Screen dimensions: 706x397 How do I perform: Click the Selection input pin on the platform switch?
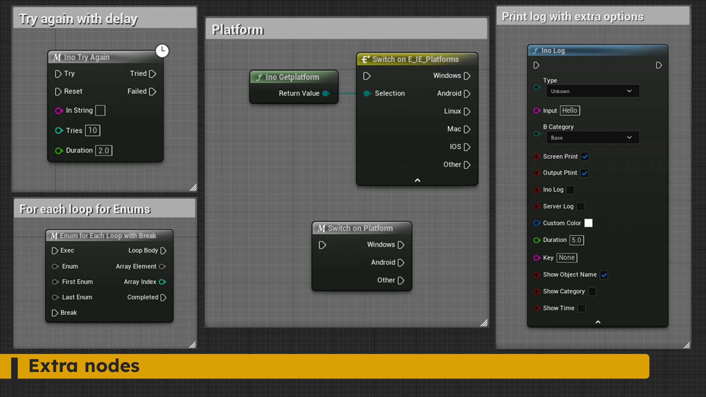click(367, 93)
